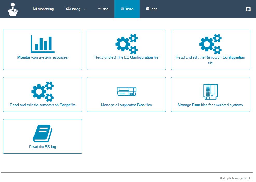Click the bar chart monitoring icon

(x=42, y=44)
